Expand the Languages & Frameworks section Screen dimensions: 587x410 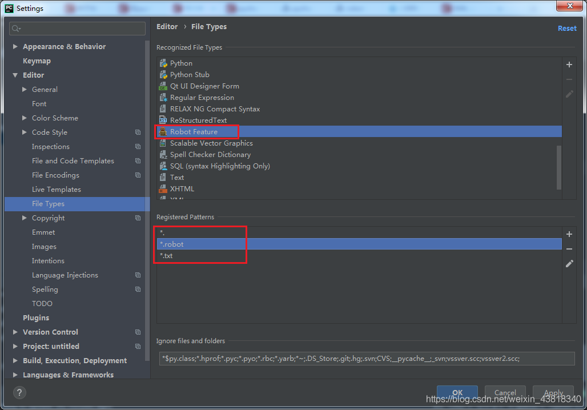pyautogui.click(x=15, y=375)
